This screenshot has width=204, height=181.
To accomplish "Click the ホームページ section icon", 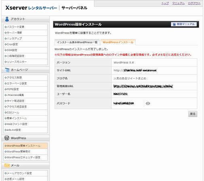I will coord(7,70).
